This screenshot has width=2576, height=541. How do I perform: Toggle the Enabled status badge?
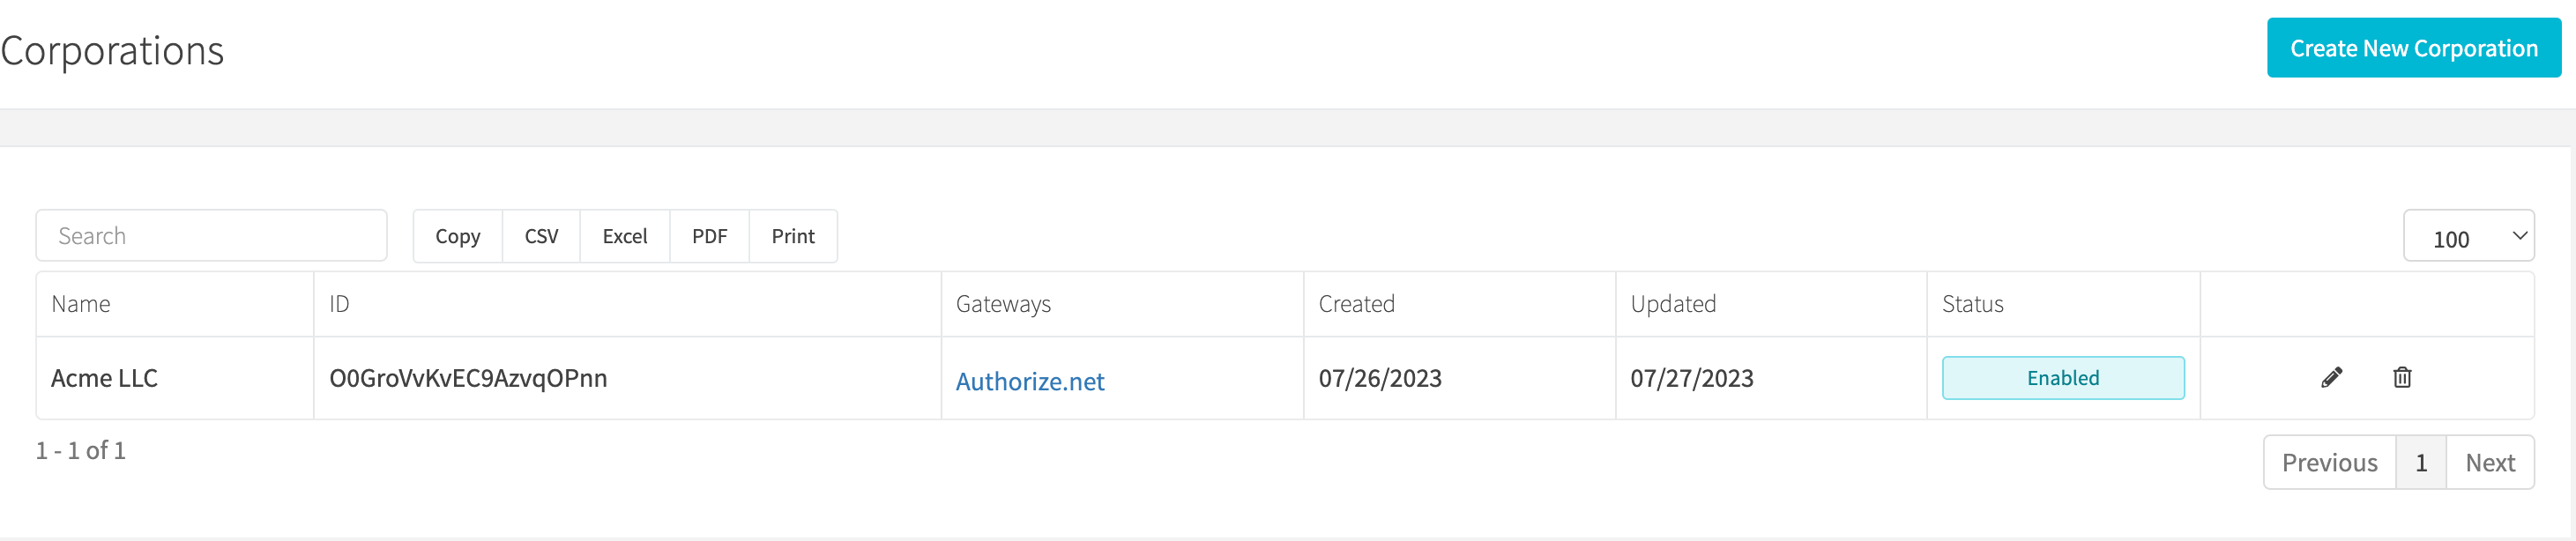point(2063,378)
